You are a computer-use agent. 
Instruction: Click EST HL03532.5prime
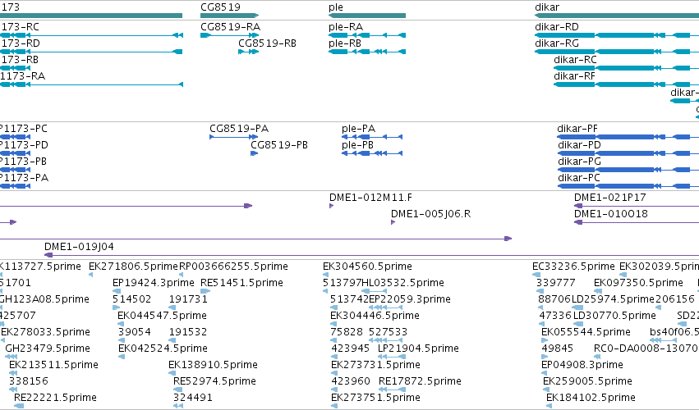[x=402, y=283]
